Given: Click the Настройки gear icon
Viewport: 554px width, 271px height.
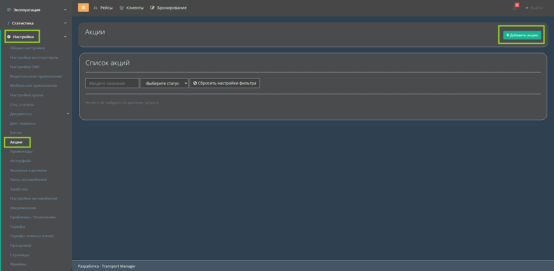Looking at the screenshot, I should [x=9, y=37].
